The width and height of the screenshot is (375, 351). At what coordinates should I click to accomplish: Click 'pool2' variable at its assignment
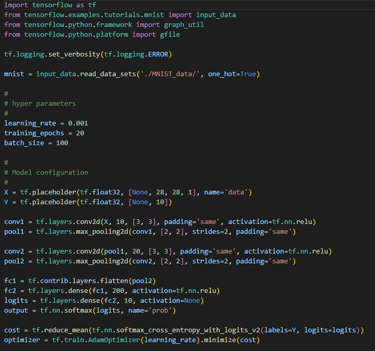tap(14, 261)
